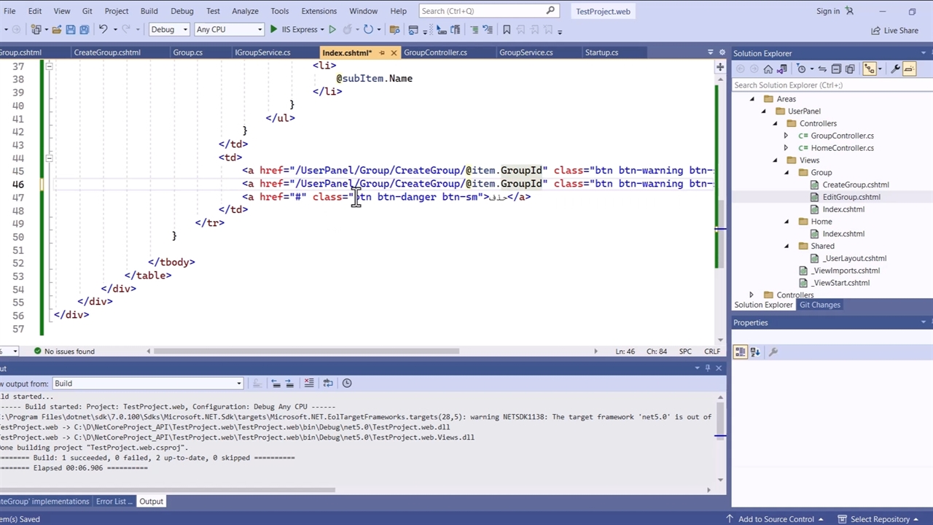933x525 pixels.
Task: Click the Undo toolbar icon
Action: (103, 30)
